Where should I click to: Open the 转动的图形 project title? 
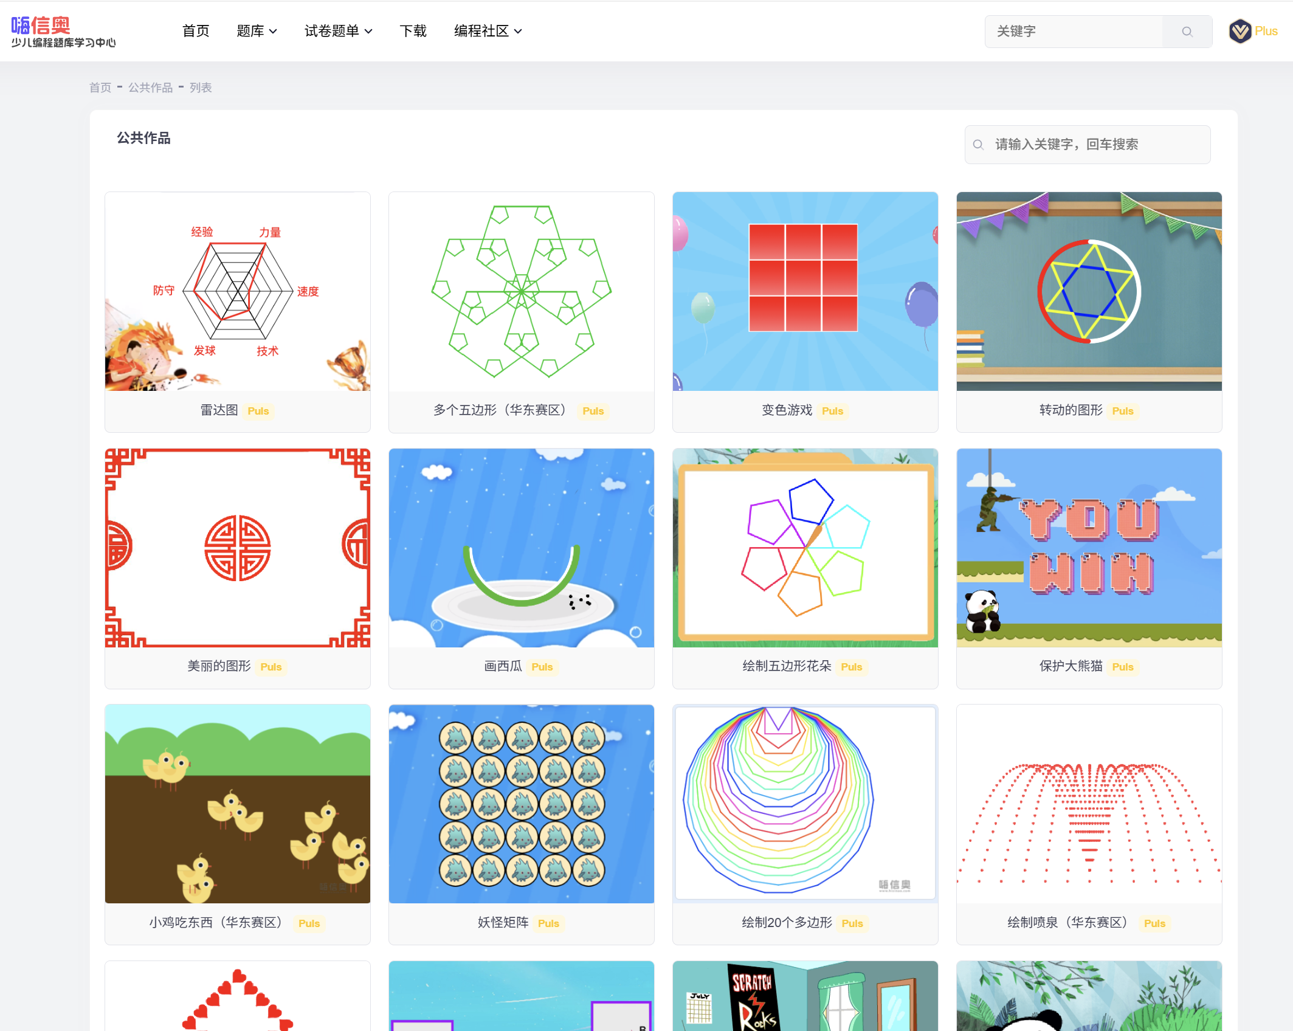coord(1071,410)
